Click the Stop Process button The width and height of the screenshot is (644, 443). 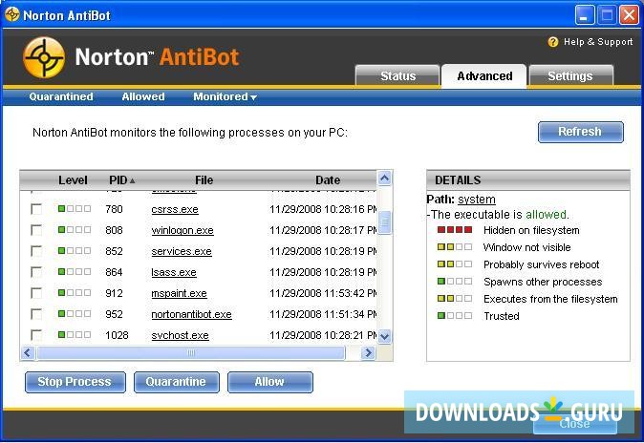[75, 382]
